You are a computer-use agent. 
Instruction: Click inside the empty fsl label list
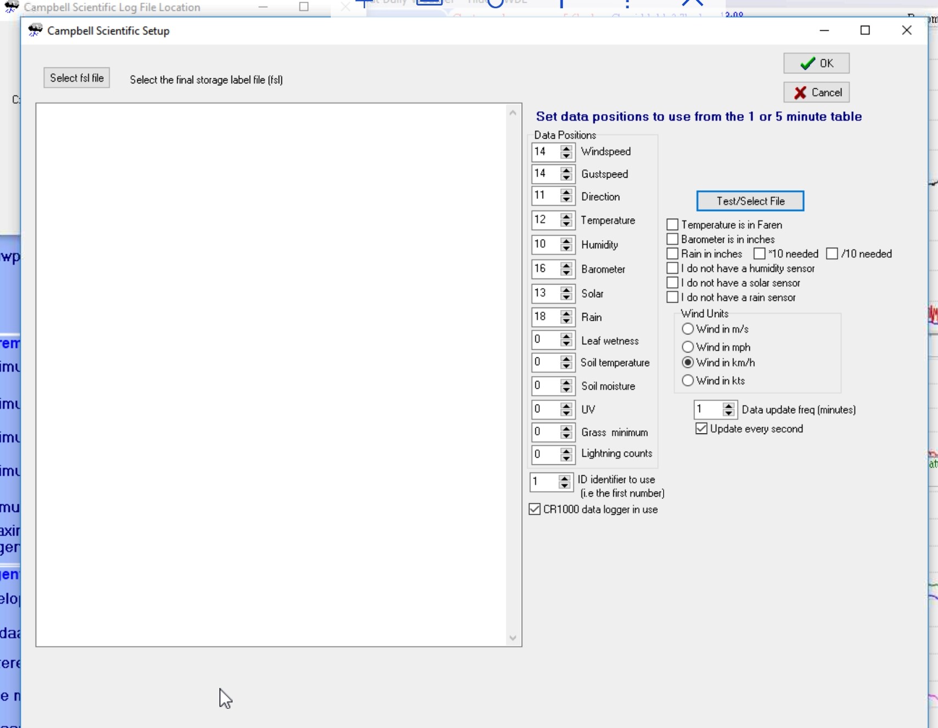click(x=272, y=374)
